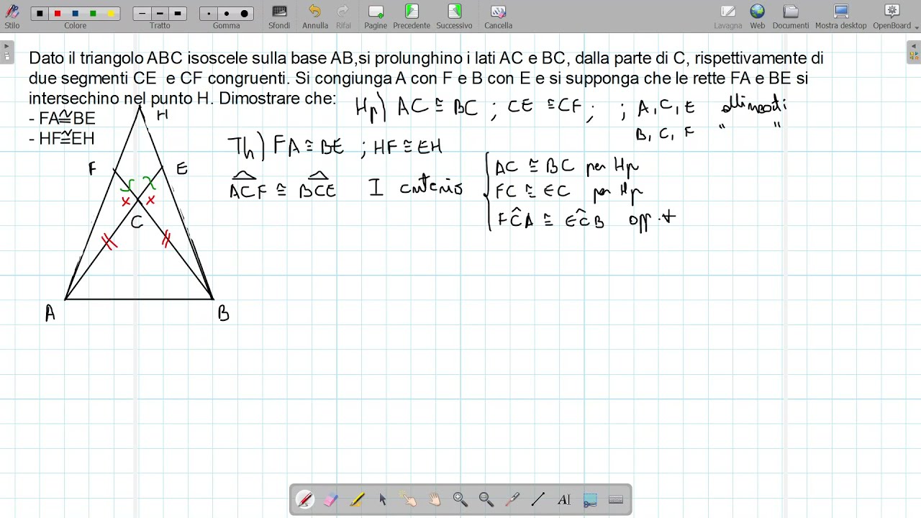Pick the red pen color
Image resolution: width=921 pixels, height=518 pixels.
58,14
